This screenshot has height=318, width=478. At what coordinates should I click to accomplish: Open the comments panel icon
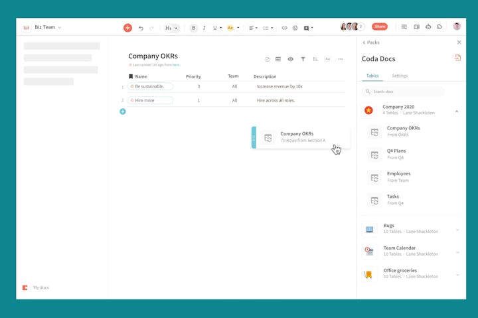[404, 27]
